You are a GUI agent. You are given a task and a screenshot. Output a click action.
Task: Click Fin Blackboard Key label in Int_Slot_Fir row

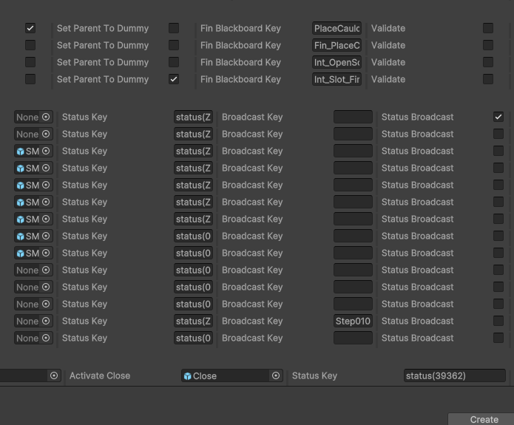pyautogui.click(x=240, y=79)
